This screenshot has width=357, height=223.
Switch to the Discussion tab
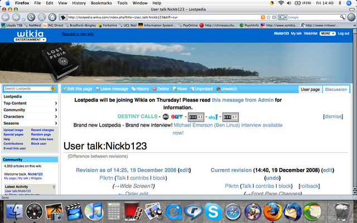(x=336, y=89)
